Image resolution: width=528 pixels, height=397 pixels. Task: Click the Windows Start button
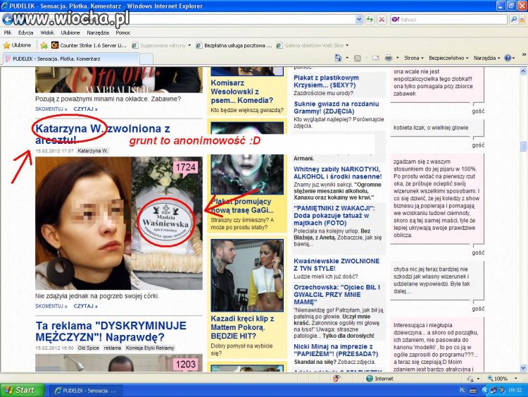coord(23,390)
